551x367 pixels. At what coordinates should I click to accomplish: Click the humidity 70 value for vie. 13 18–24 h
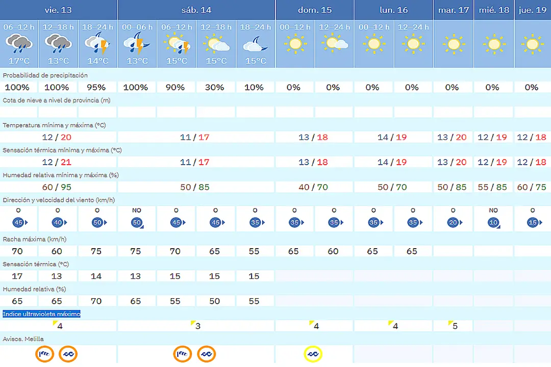point(96,301)
